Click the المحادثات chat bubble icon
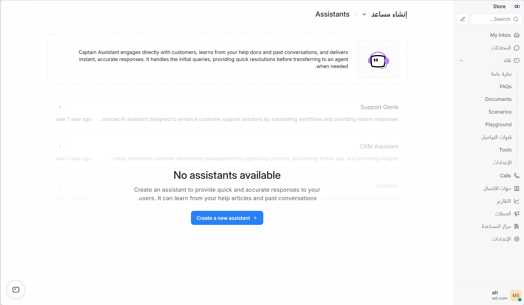This screenshot has height=305, width=524. click(517, 48)
